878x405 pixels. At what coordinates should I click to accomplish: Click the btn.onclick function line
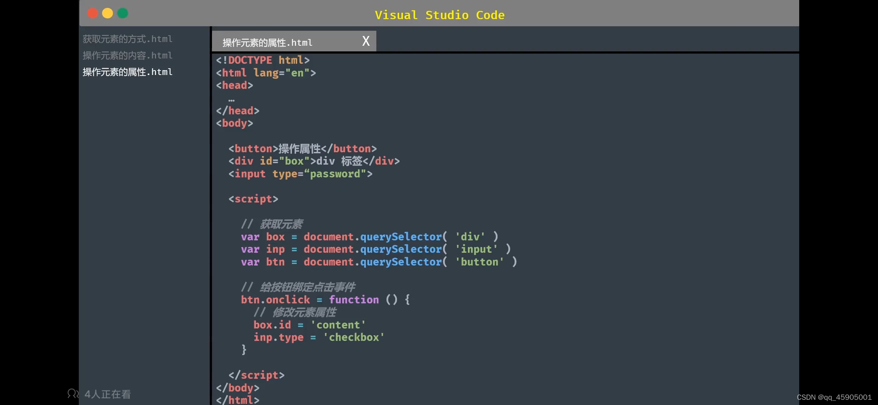[325, 300]
